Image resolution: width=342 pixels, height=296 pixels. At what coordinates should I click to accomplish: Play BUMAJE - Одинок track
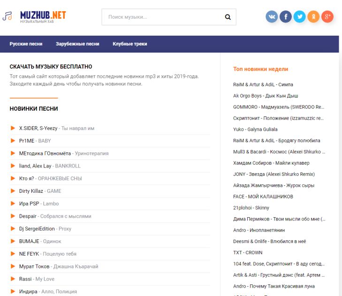click(x=13, y=241)
